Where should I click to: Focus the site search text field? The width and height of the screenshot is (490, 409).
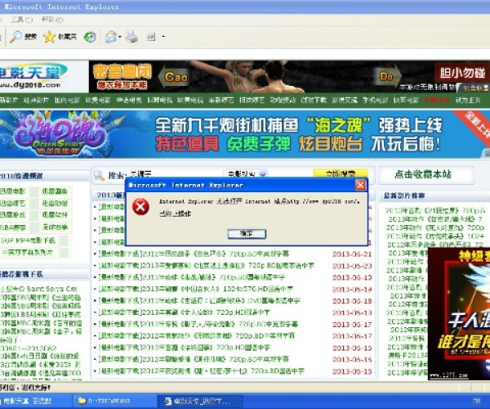click(175, 173)
